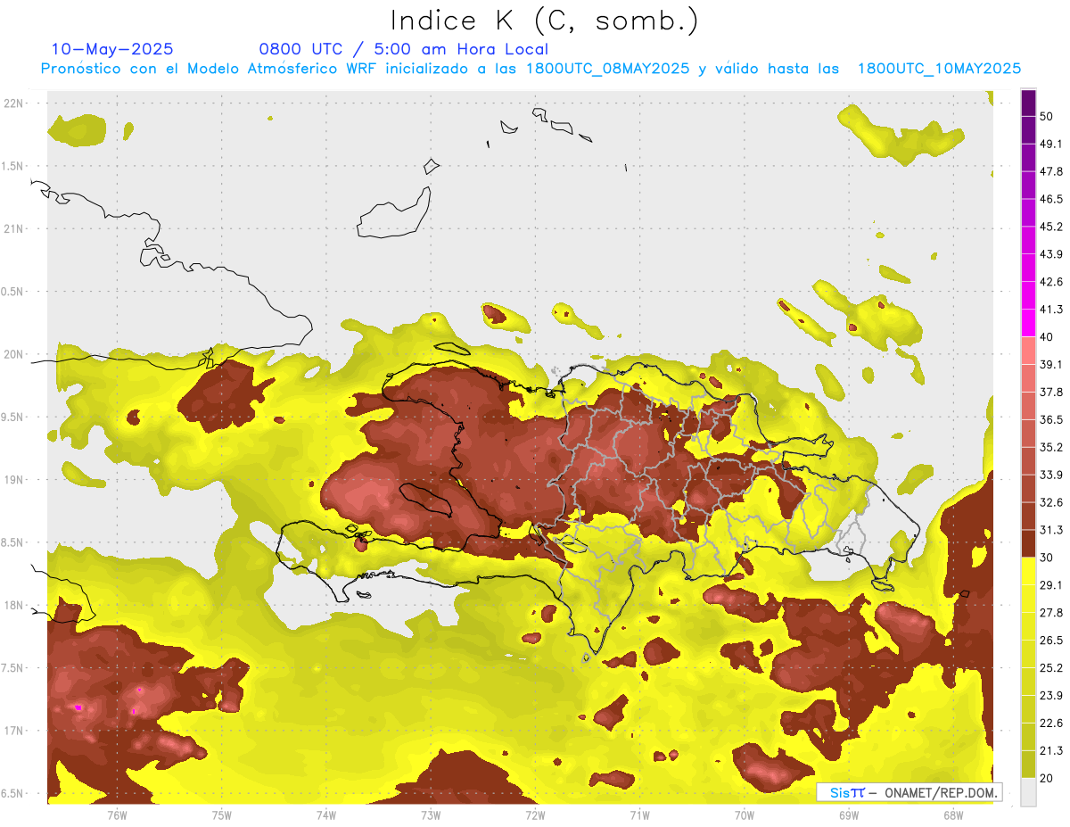
Task: Click the colorbar value '31.3'
Action: coord(1050,530)
